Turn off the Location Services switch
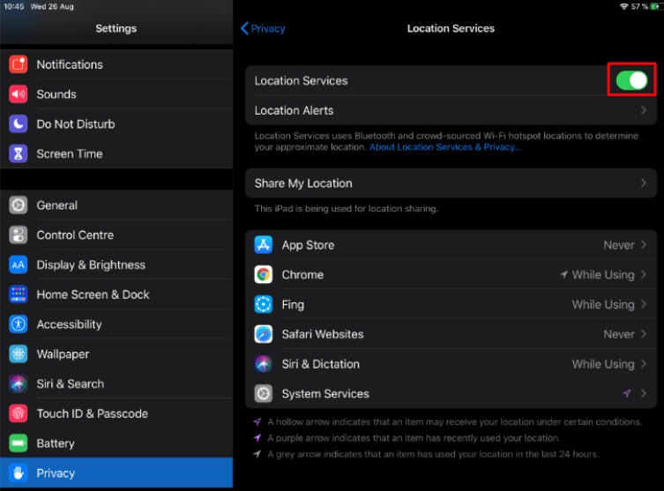Image resolution: width=664 pixels, height=491 pixels. [631, 80]
